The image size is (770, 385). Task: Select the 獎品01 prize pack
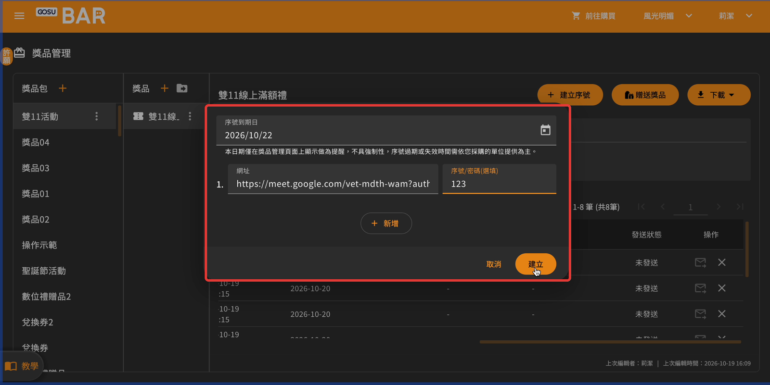coord(65,194)
